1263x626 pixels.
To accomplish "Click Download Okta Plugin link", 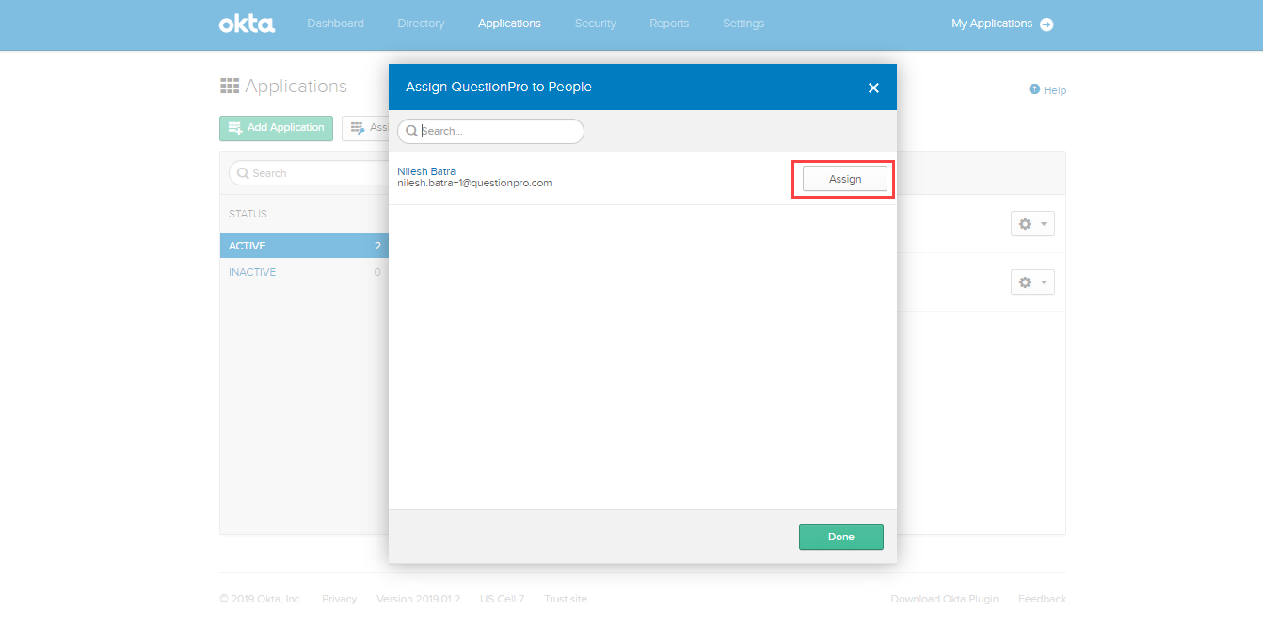I will 945,599.
